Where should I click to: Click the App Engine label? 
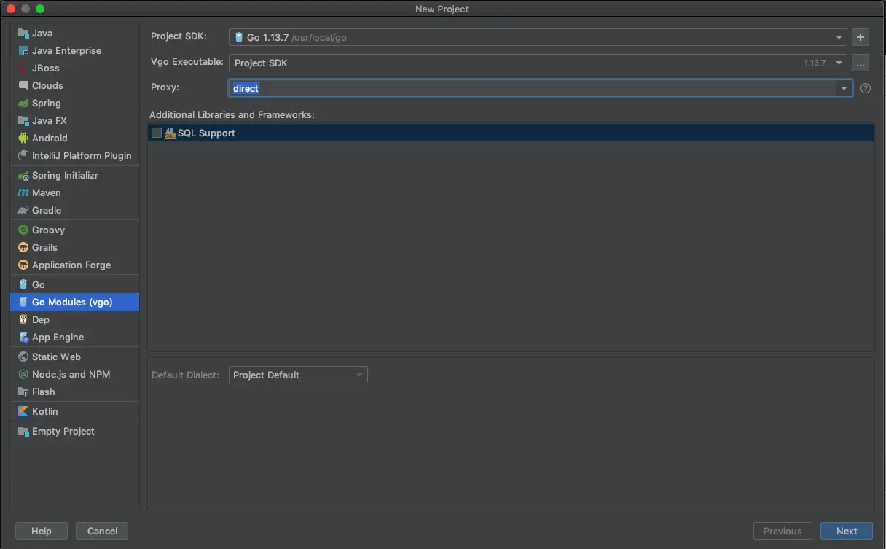coord(58,337)
